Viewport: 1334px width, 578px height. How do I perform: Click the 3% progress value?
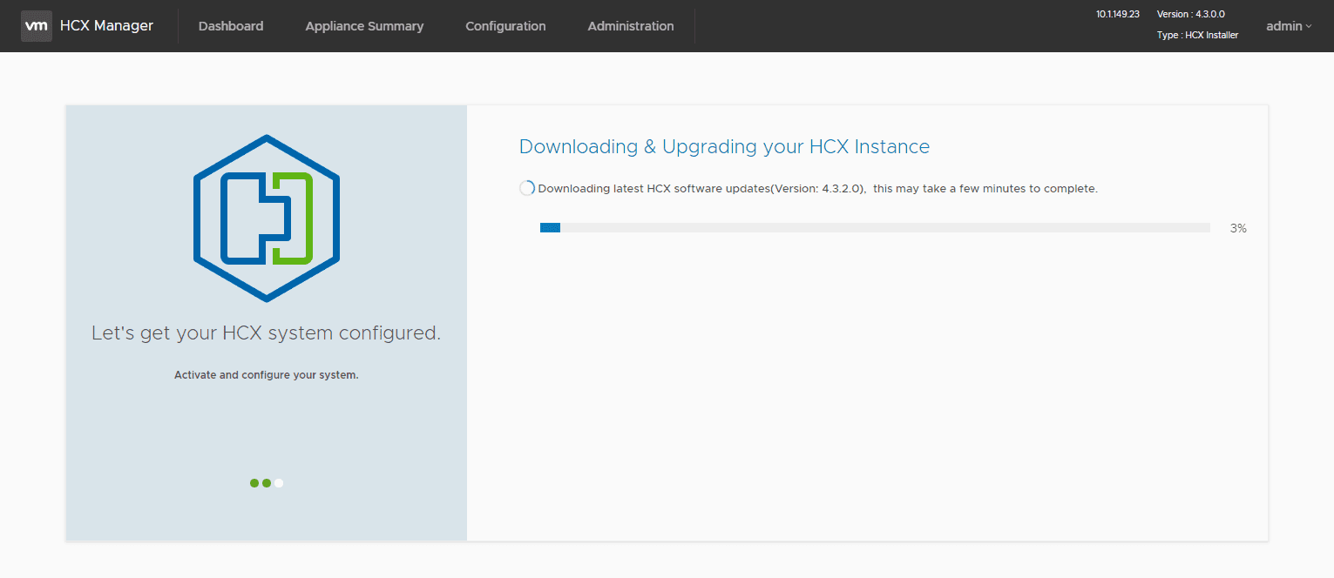coord(1238,228)
